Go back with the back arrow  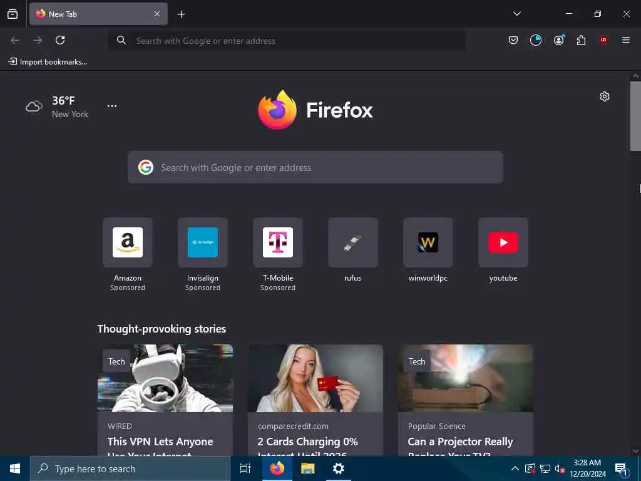pyautogui.click(x=15, y=40)
